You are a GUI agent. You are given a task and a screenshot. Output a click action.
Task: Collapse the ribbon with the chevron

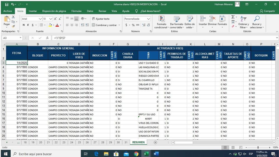pos(277,32)
